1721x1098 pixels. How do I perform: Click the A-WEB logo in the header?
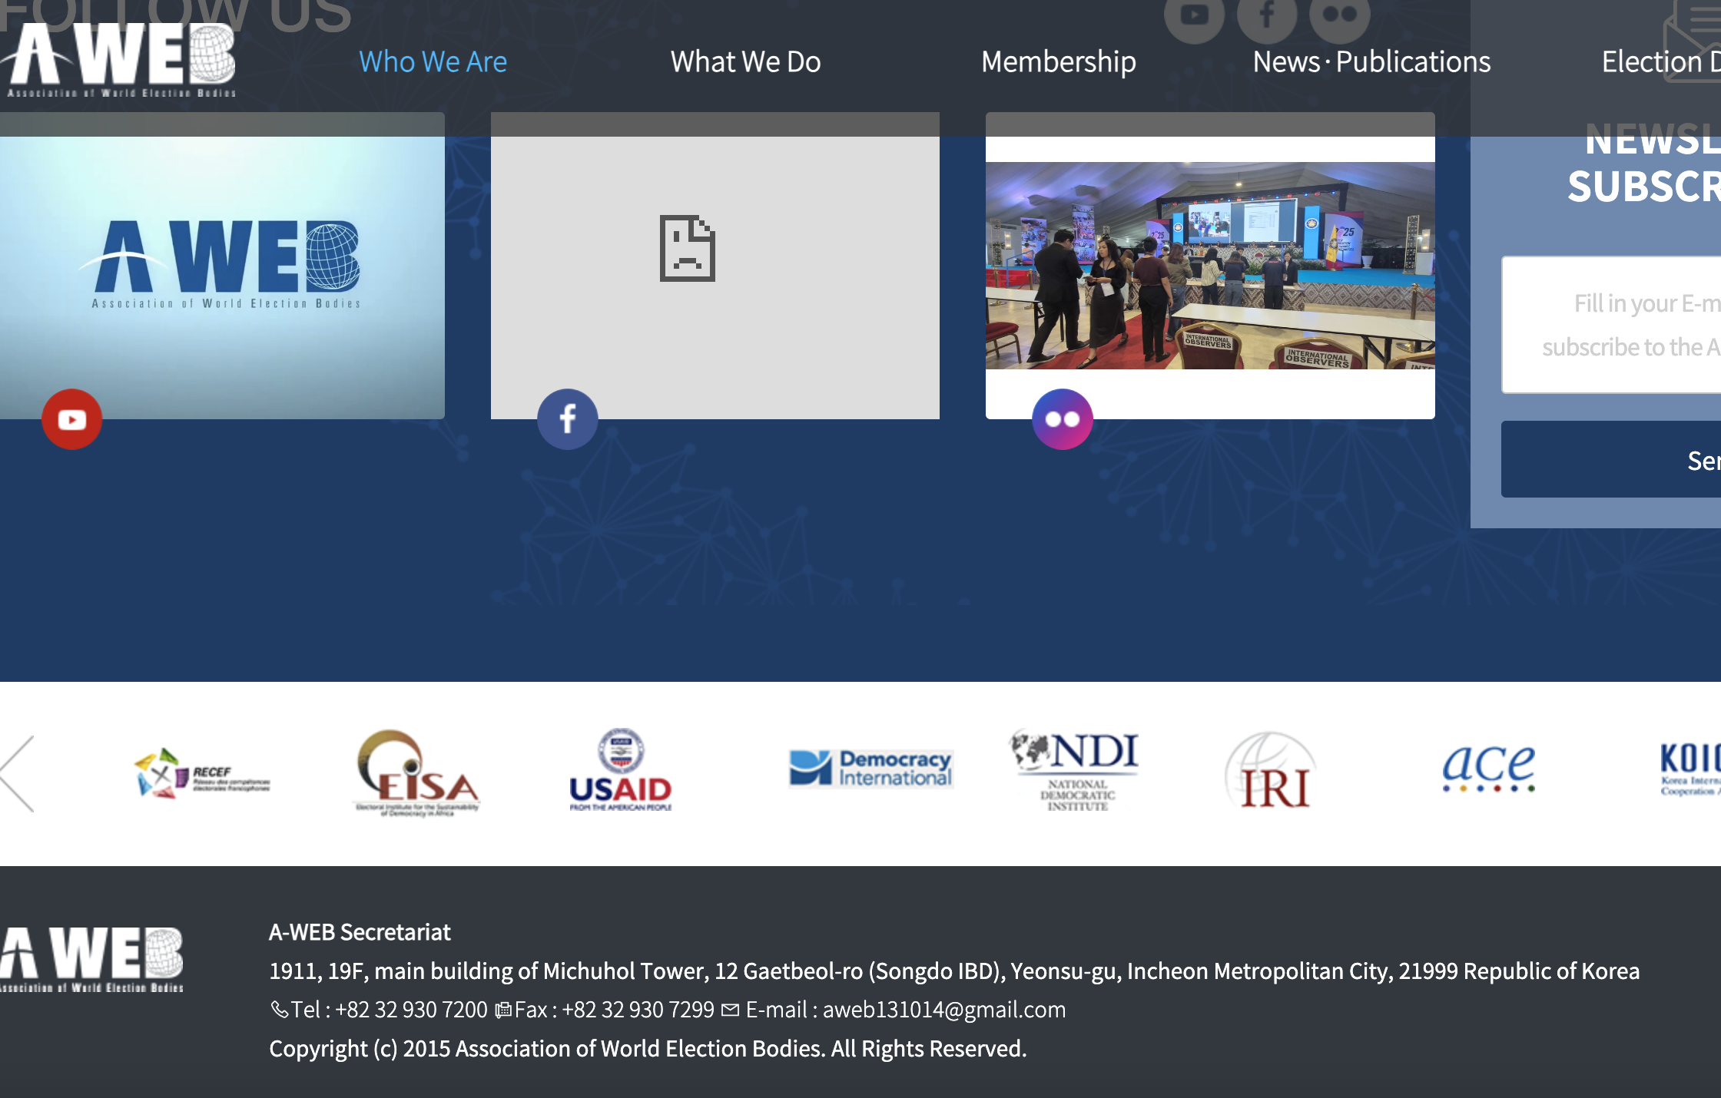(x=119, y=60)
